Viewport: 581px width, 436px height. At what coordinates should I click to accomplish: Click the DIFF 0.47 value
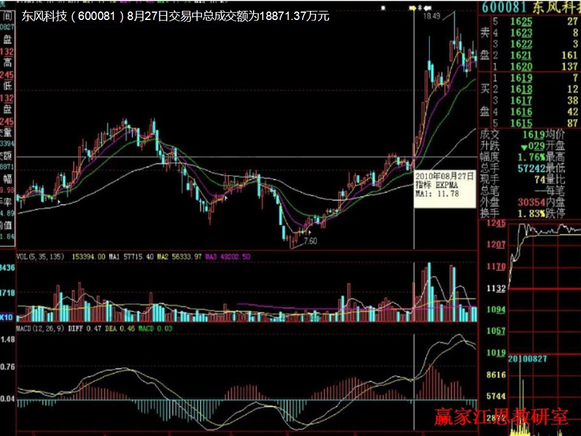[x=85, y=328]
